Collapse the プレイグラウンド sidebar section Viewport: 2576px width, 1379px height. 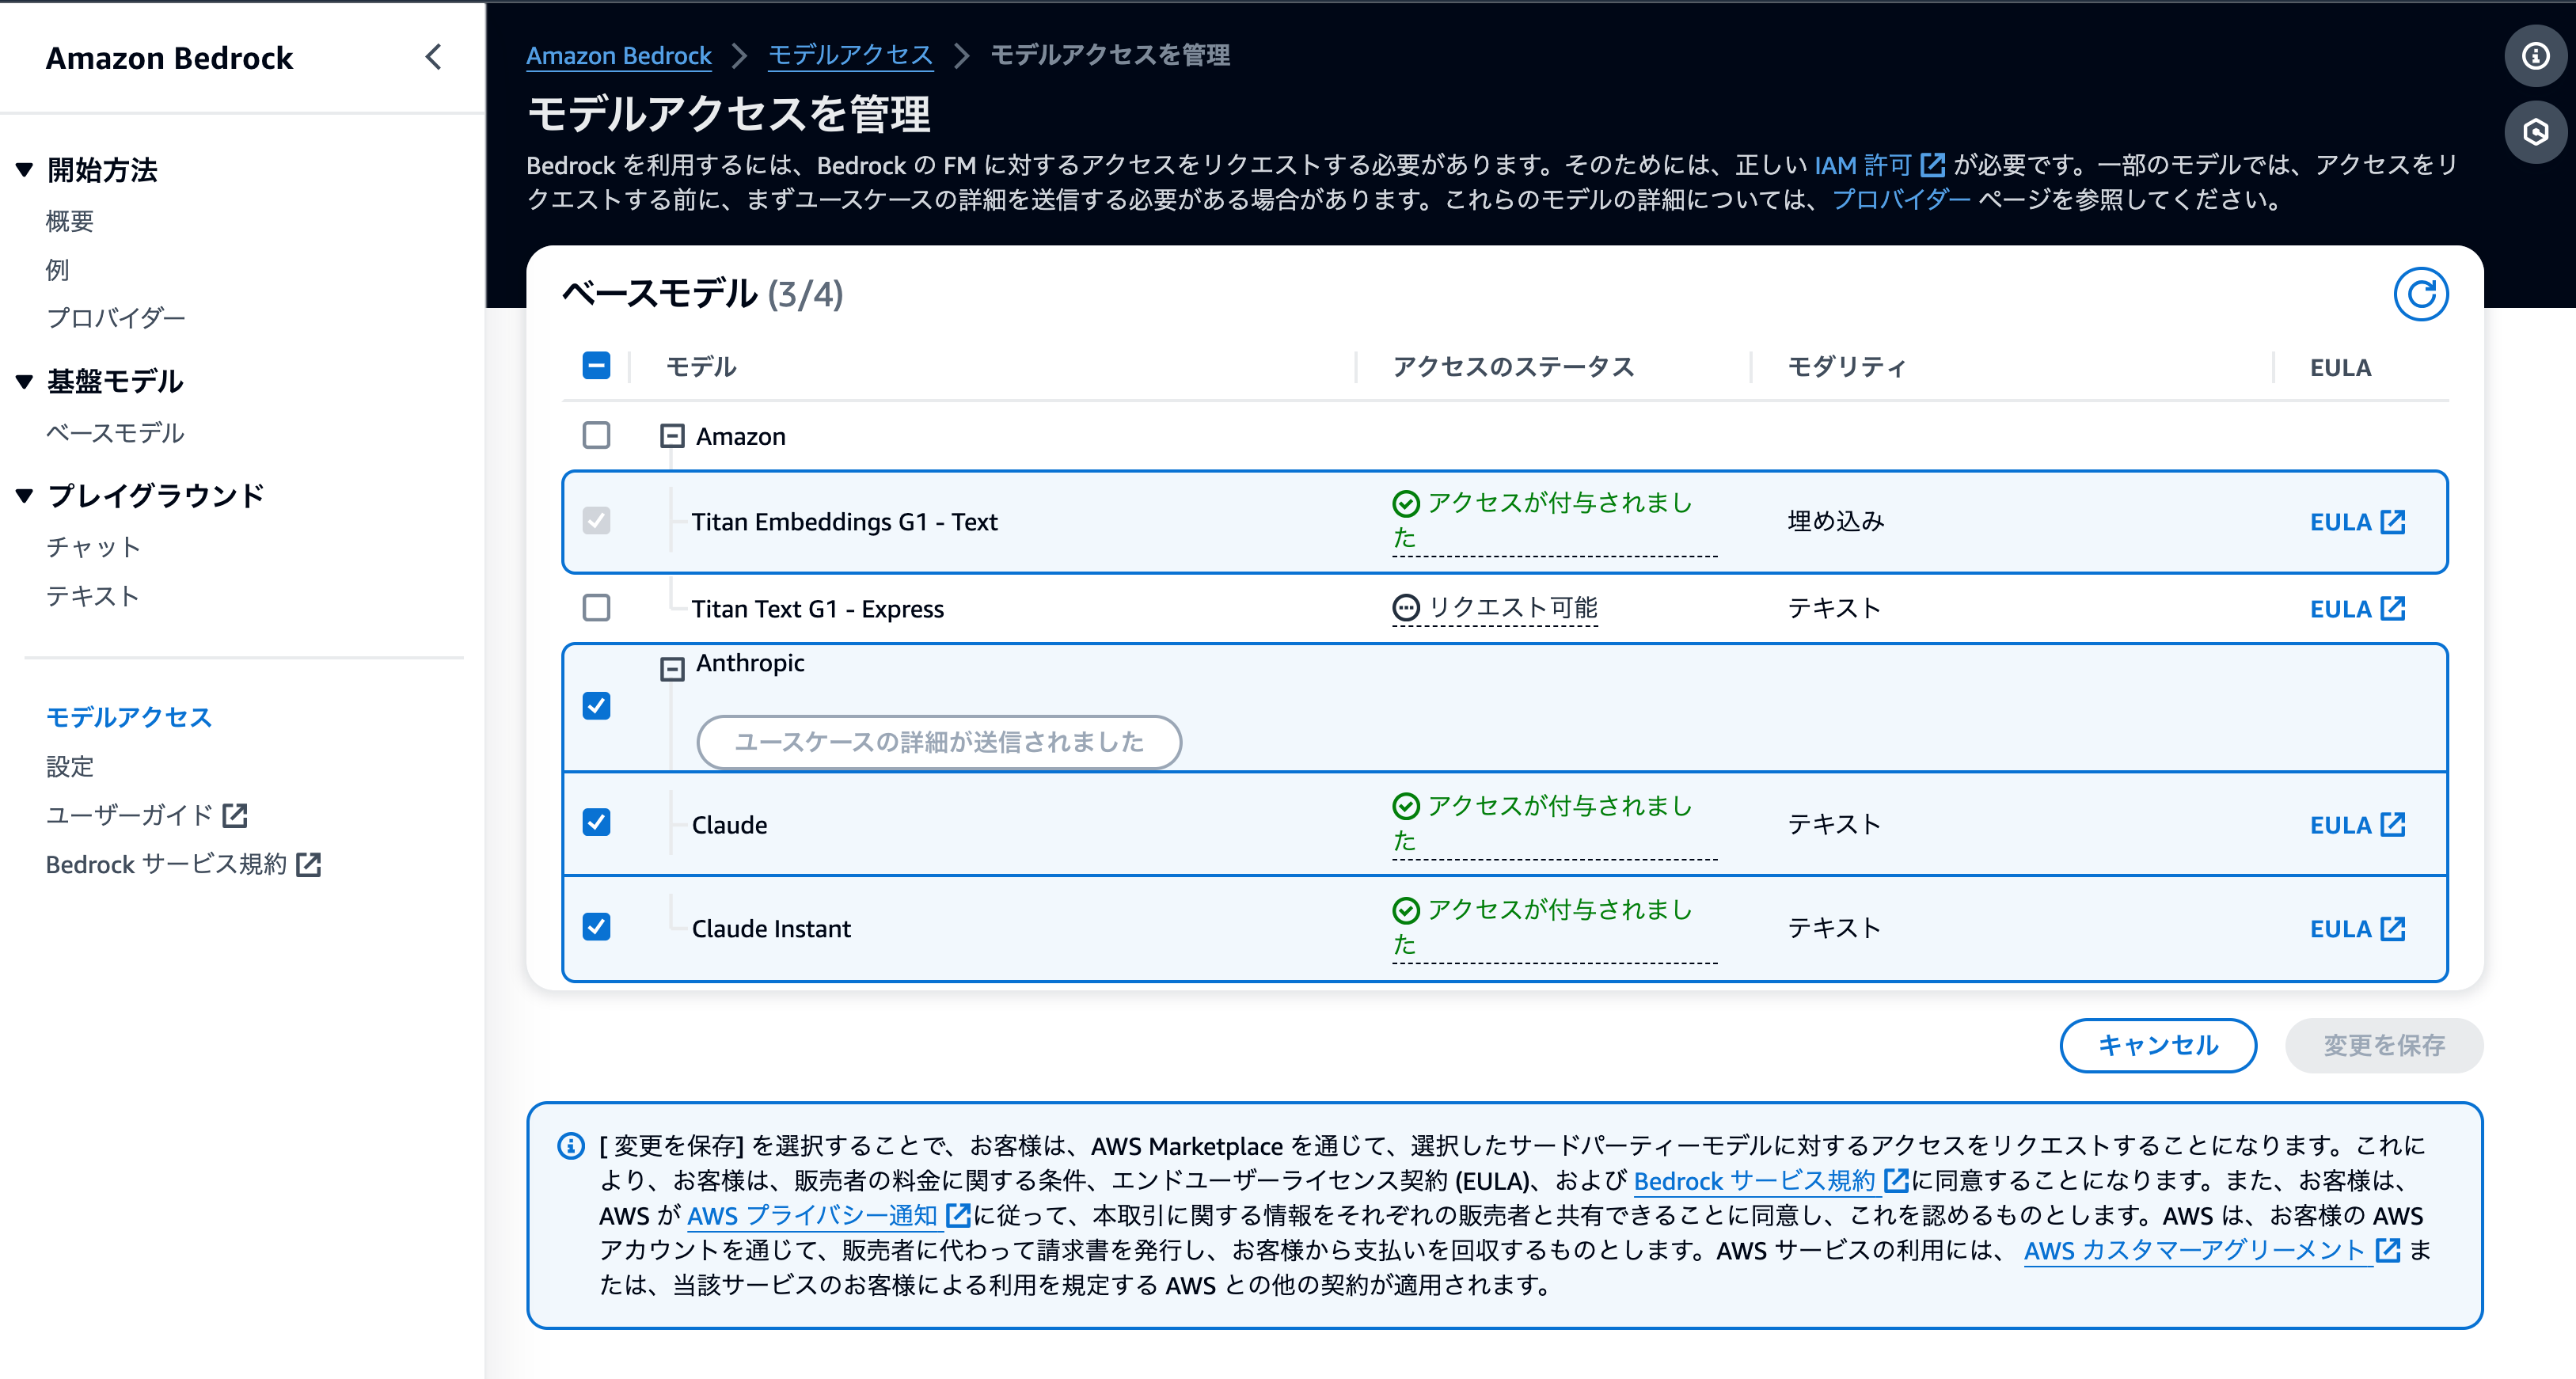pyautogui.click(x=25, y=495)
